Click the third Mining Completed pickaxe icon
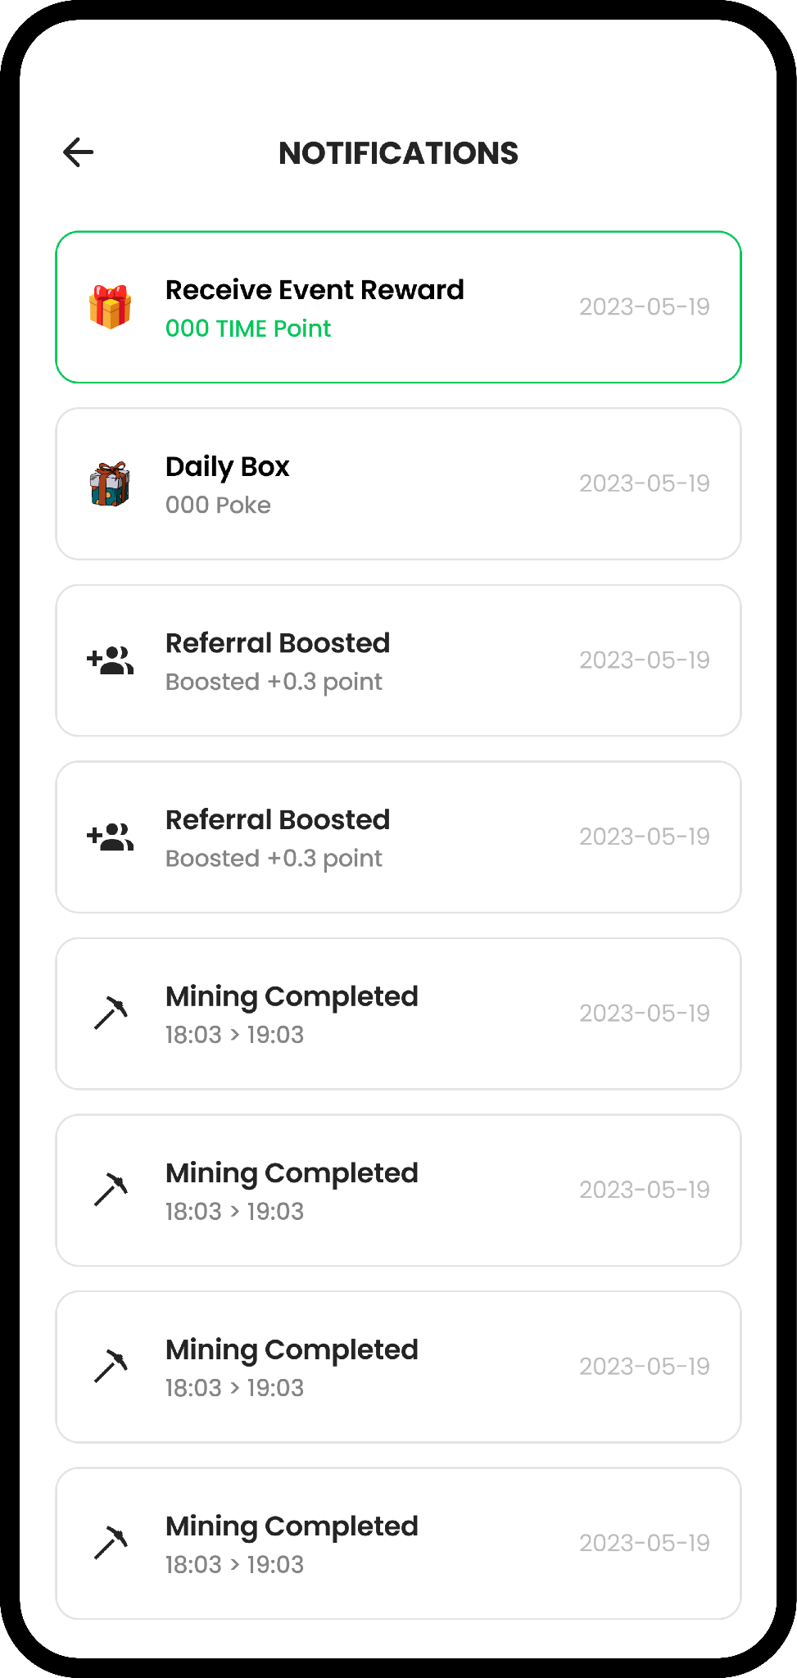This screenshot has height=1678, width=797. (111, 1367)
